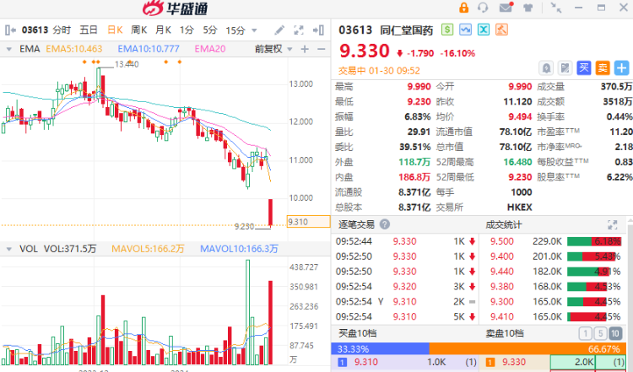Expand the VOL indicator dropdown triangle
Screen dimensions: 633x372
(x=9, y=250)
